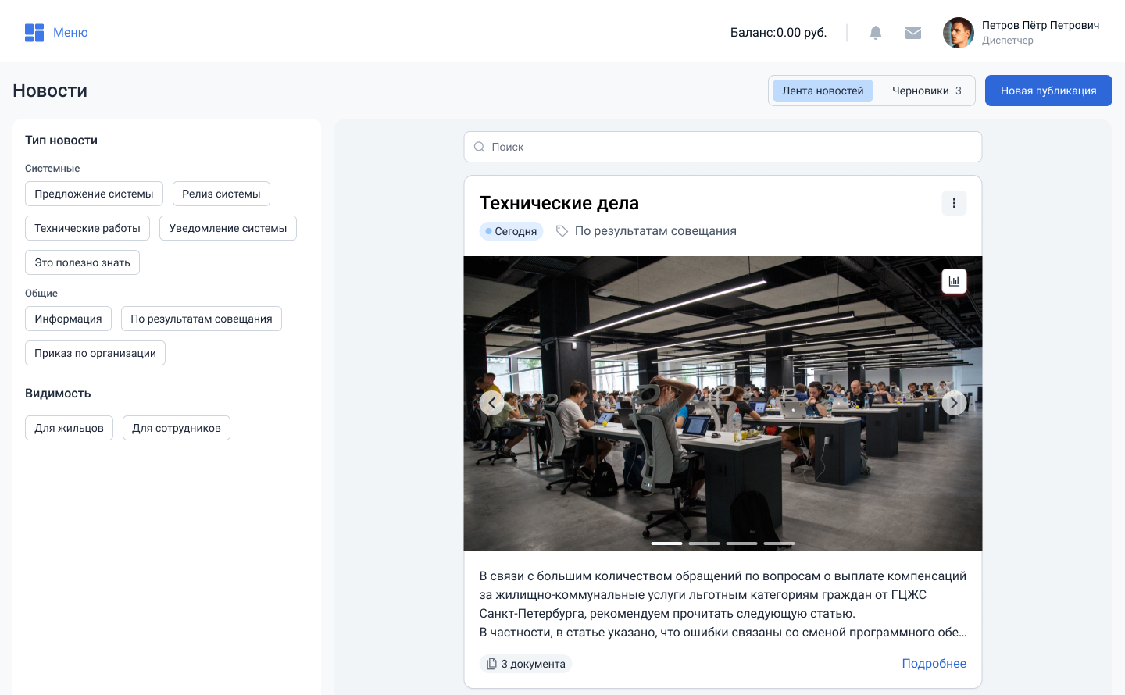Jump to the second carousel slide indicator
The width and height of the screenshot is (1125, 695).
704,544
